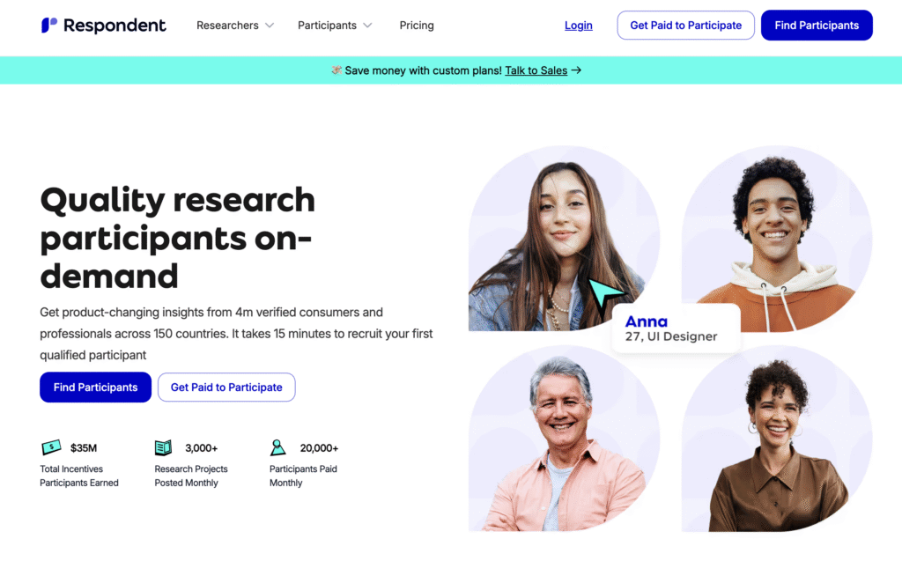Click Talk to Sales link

click(536, 70)
